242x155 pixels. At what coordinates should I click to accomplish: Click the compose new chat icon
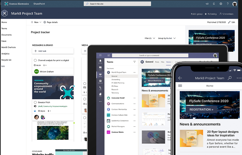click(108, 55)
